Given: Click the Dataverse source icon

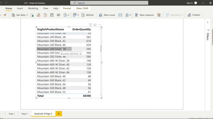Looking at the screenshot, I should (x=59, y=15).
